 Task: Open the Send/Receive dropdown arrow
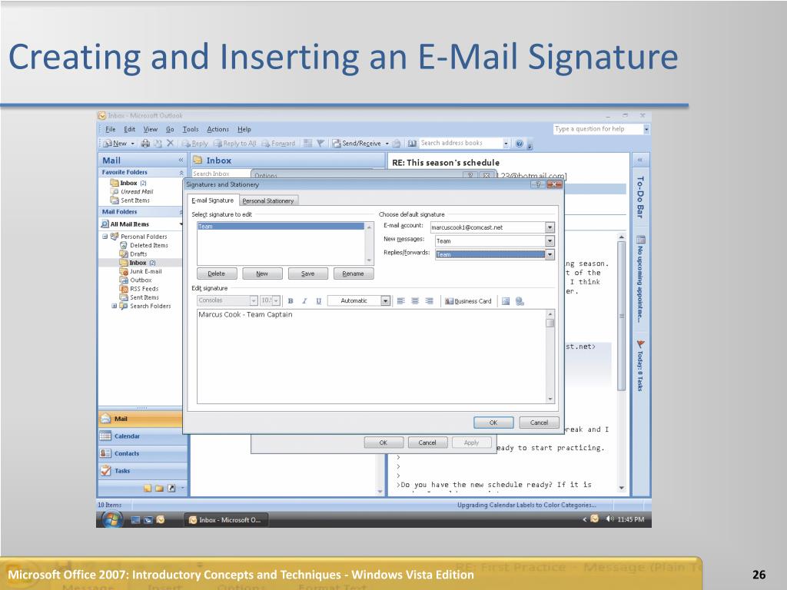pyautogui.click(x=387, y=144)
